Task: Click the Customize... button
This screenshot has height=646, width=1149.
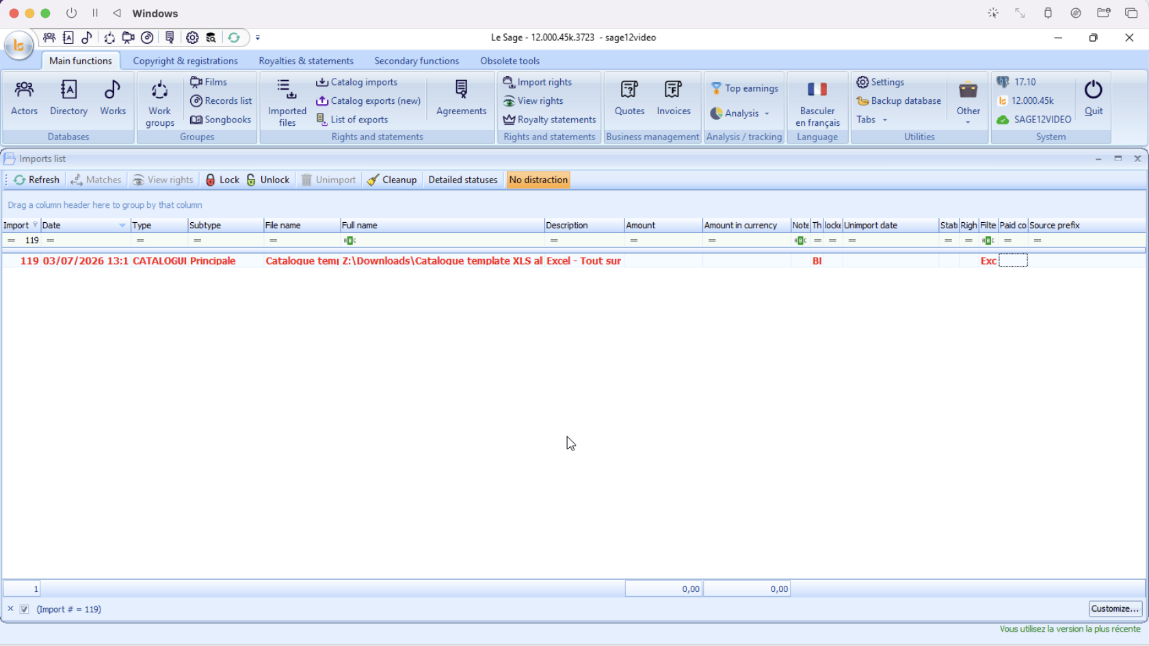Action: pyautogui.click(x=1115, y=608)
